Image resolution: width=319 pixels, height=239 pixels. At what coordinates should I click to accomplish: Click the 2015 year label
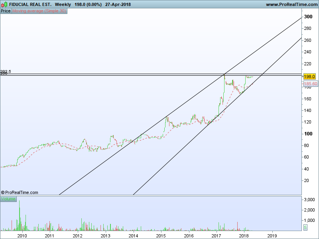click(161, 236)
